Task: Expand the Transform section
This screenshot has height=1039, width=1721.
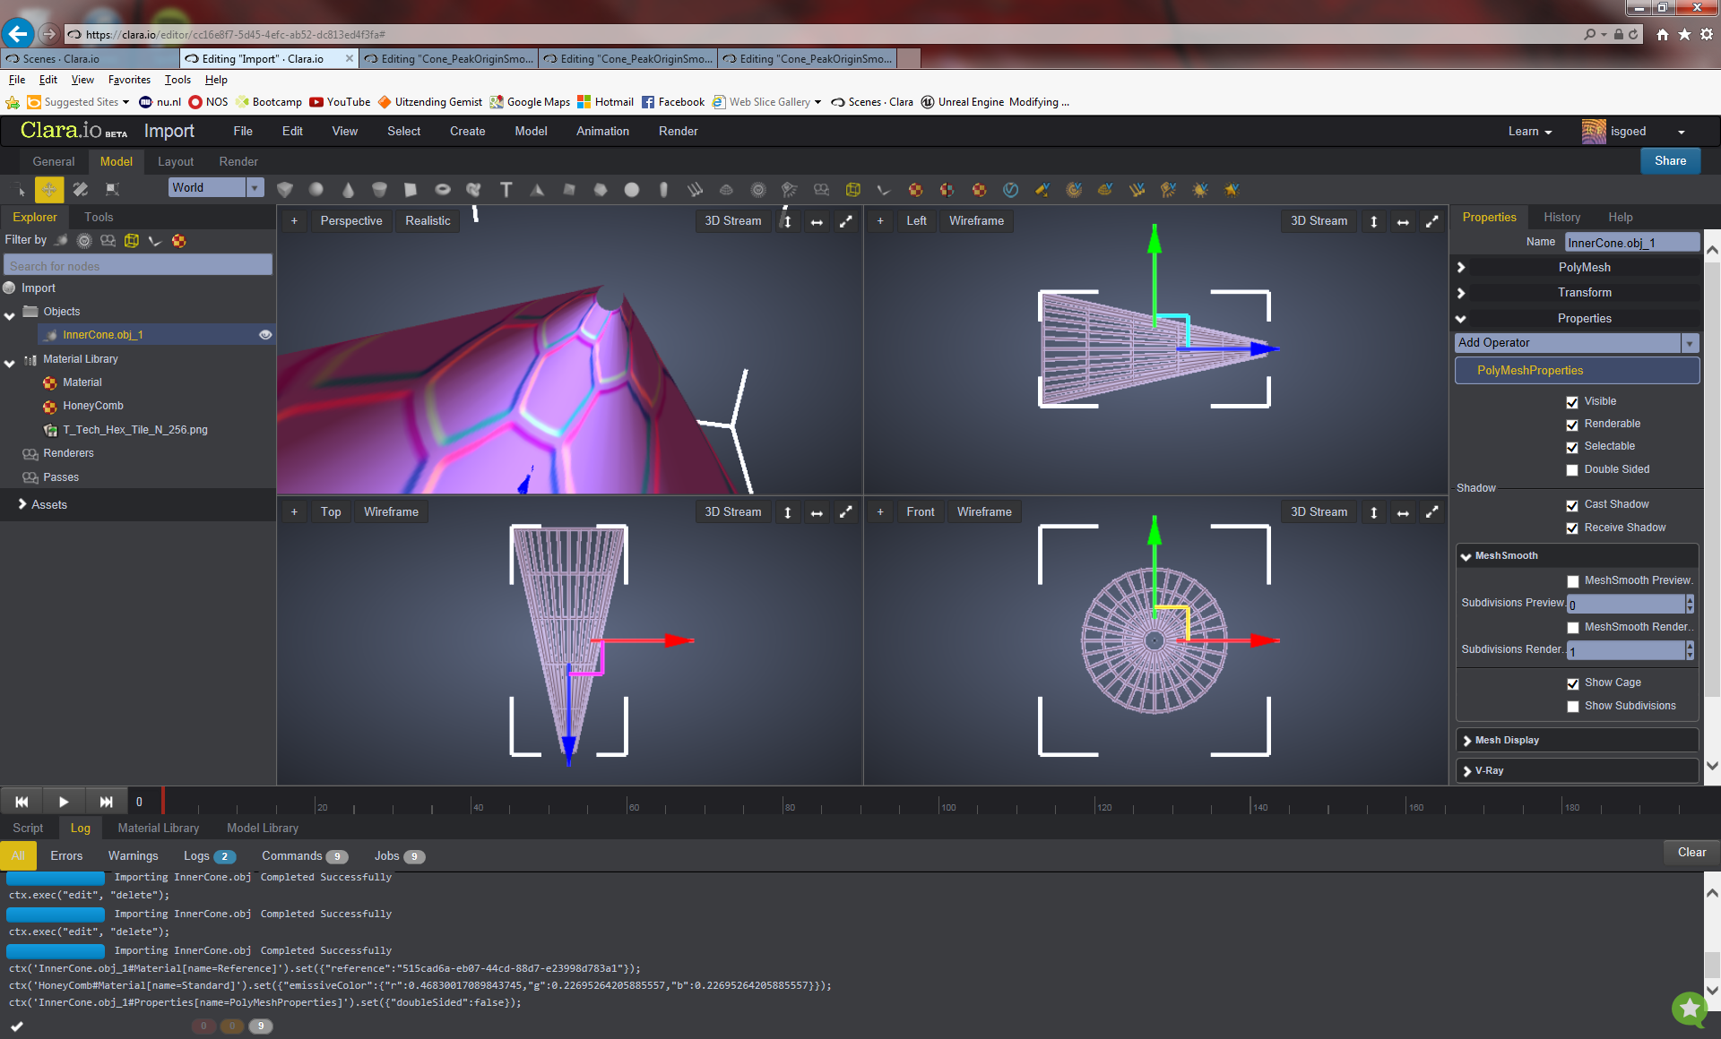Action: (1462, 293)
